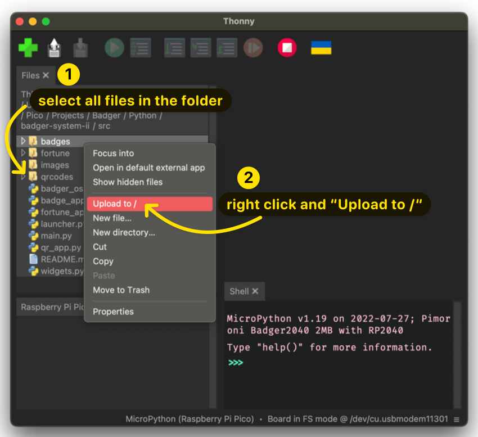Screen dimensions: 478x437
Task: Click the Save file toolbar icon
Action: (80, 48)
